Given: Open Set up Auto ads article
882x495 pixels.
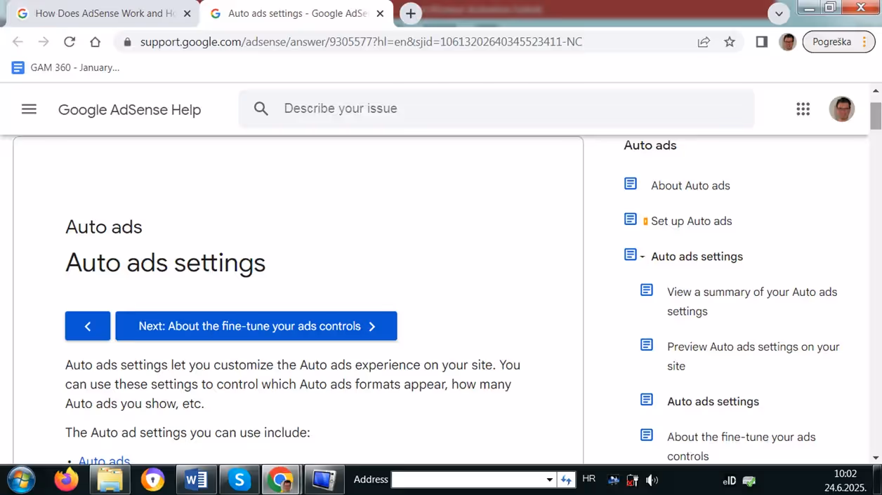Looking at the screenshot, I should tap(691, 221).
